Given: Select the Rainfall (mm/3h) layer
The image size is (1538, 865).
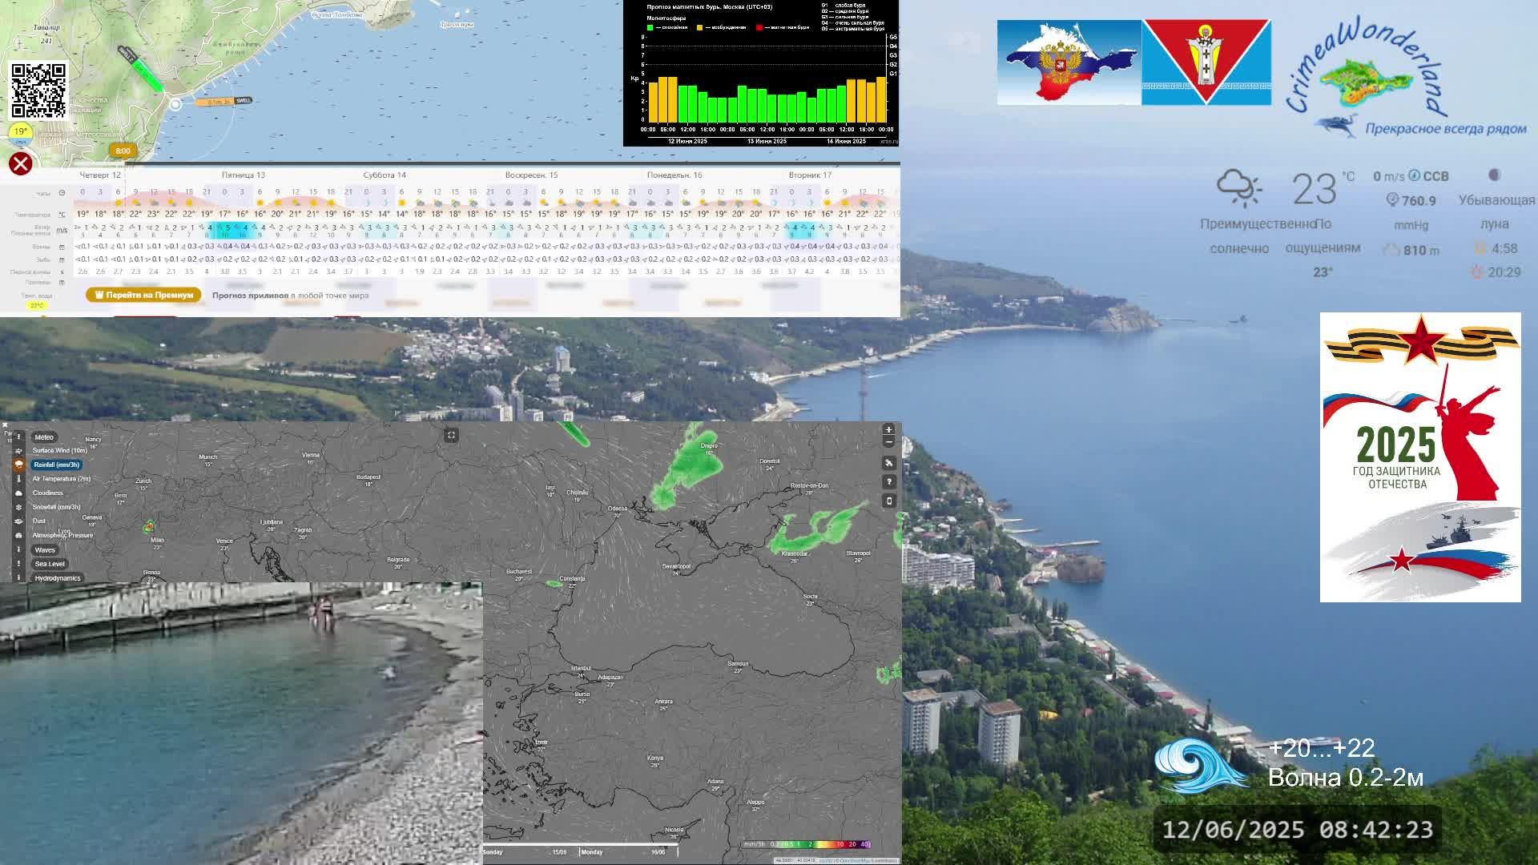Looking at the screenshot, I should 57,465.
